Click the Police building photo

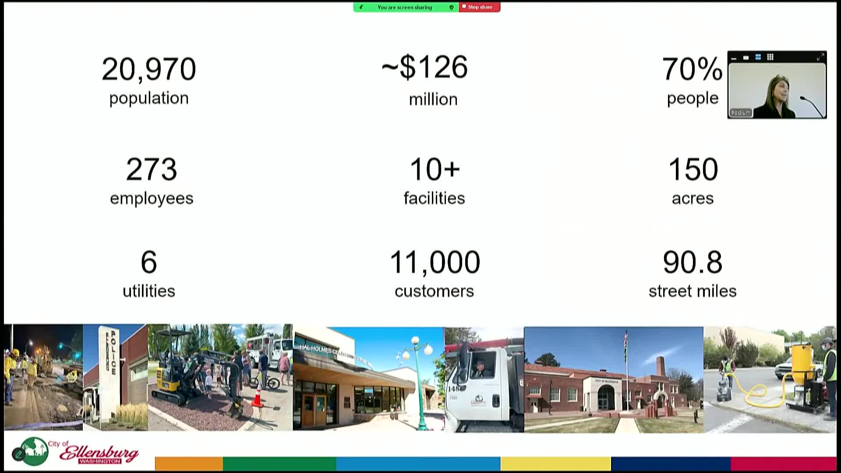(x=115, y=378)
